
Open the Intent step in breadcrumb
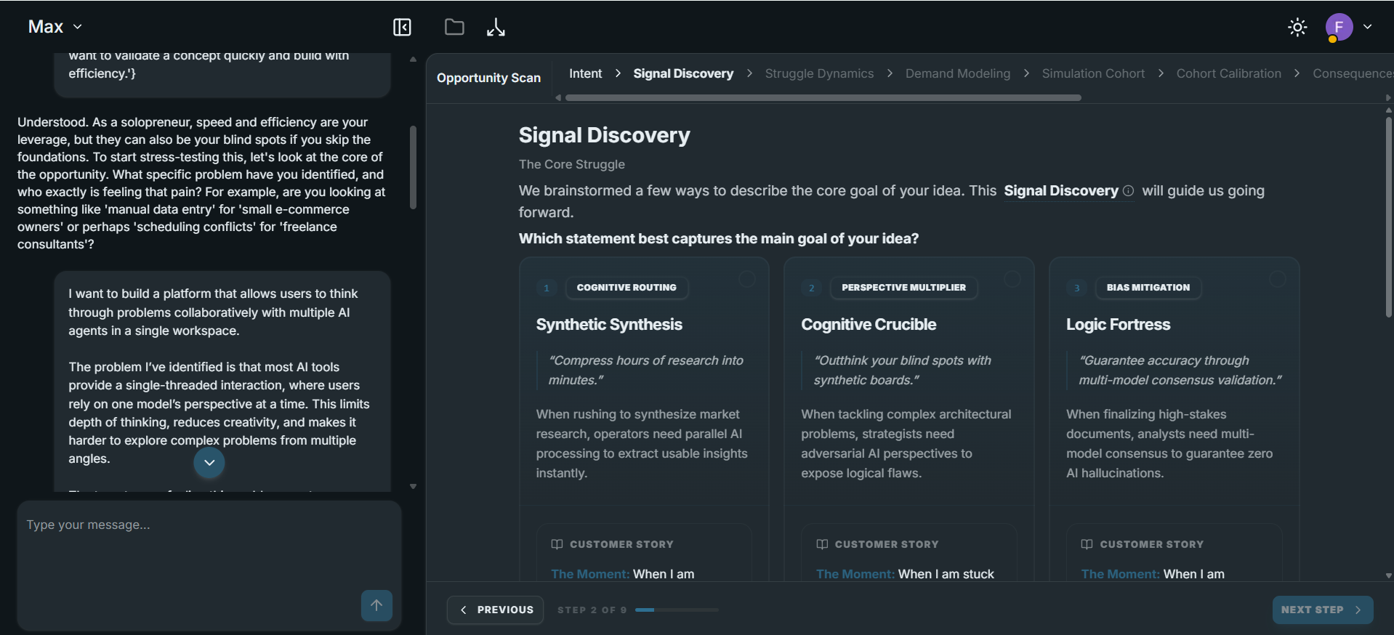click(585, 73)
